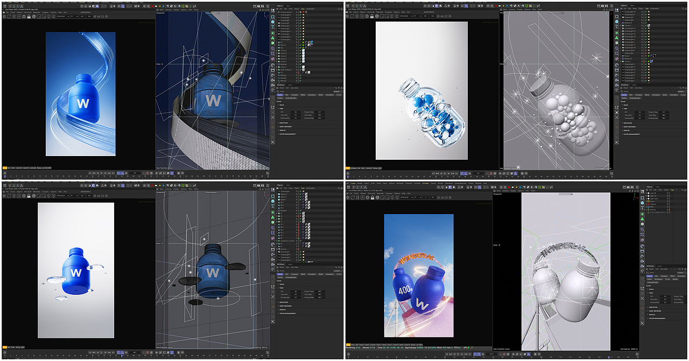
Task: Switch to Layers tab in top-left Attributes panel
Action: point(290,84)
